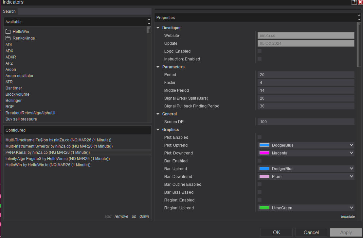Screen dimensions: 363x238
Task: Check the Bar: Outline Enabled box
Action: pos(260,184)
